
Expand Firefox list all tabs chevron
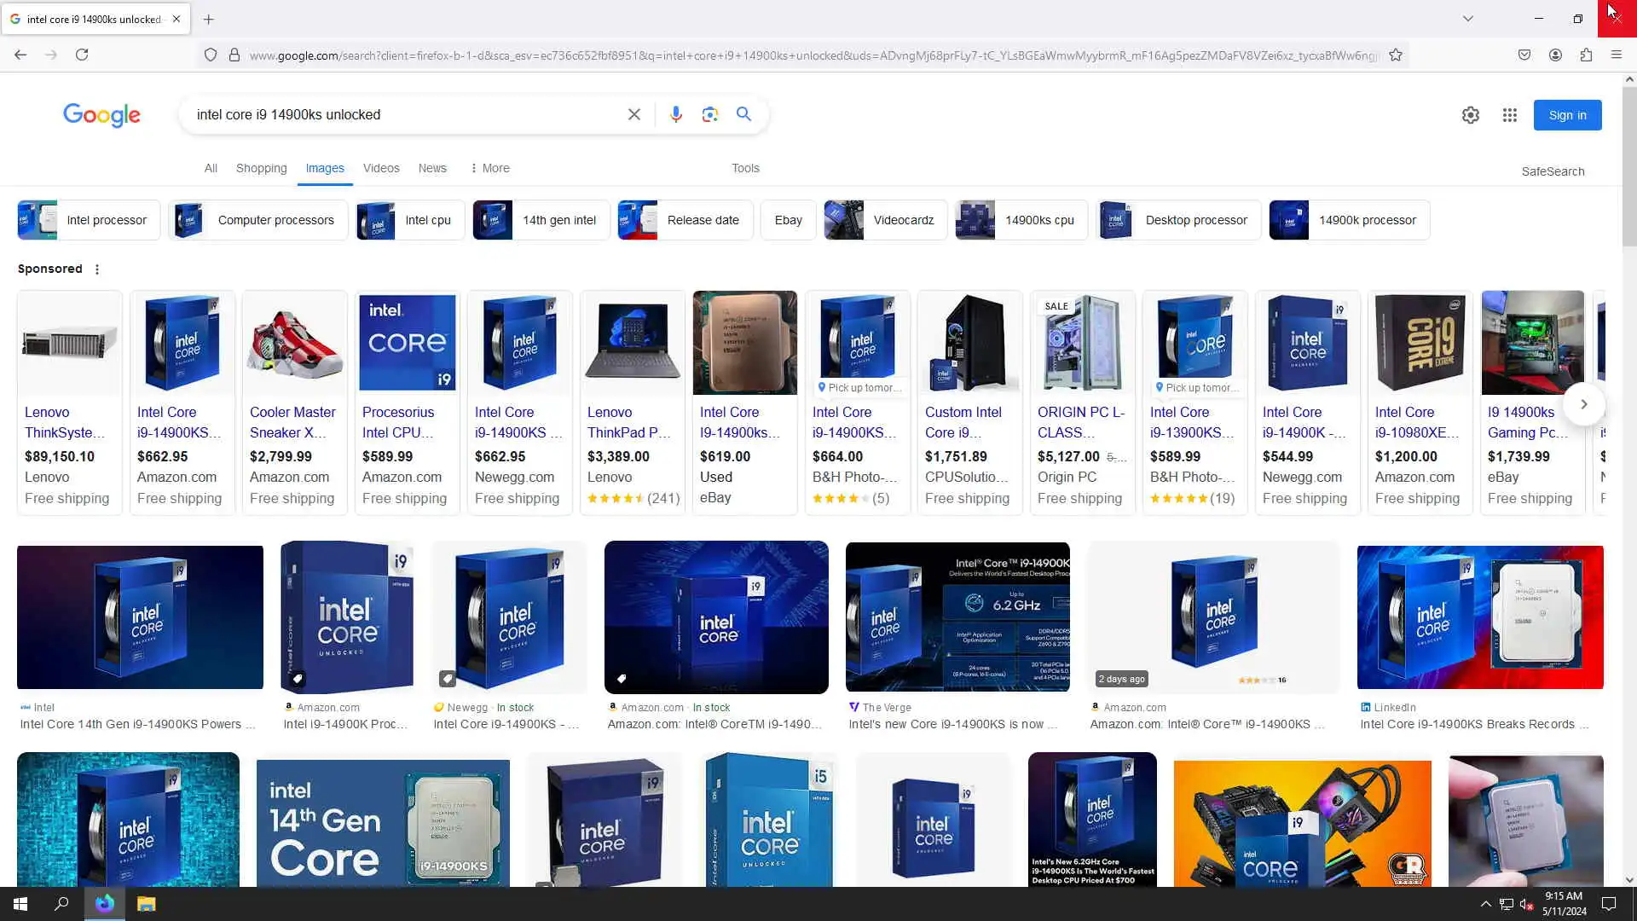[1467, 19]
